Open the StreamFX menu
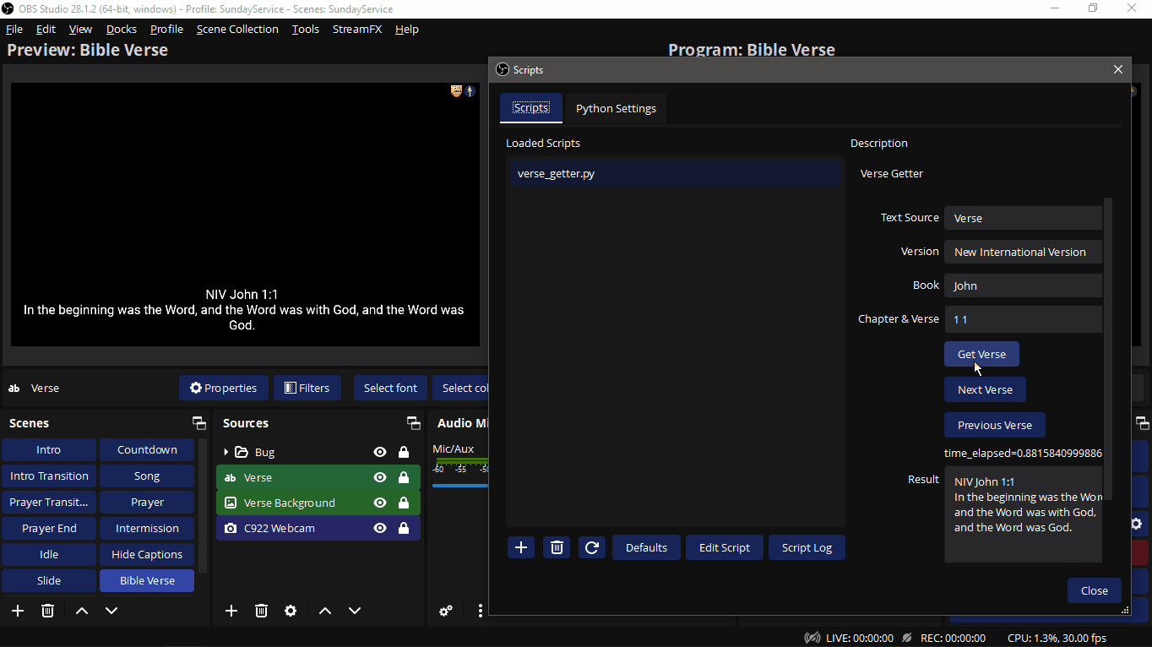 pyautogui.click(x=357, y=29)
